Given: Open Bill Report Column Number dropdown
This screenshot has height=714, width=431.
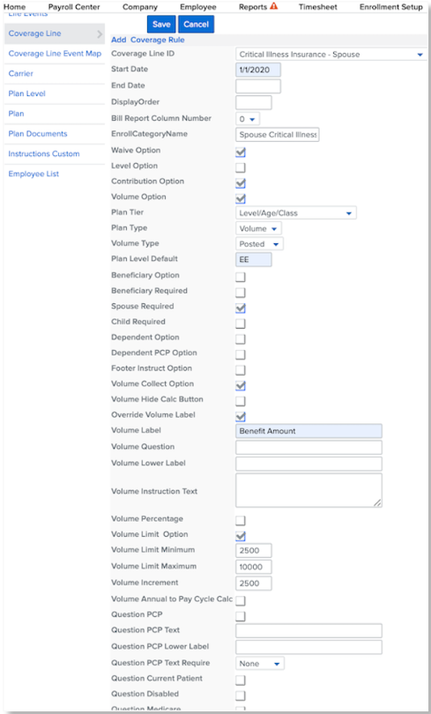Looking at the screenshot, I should tap(248, 119).
